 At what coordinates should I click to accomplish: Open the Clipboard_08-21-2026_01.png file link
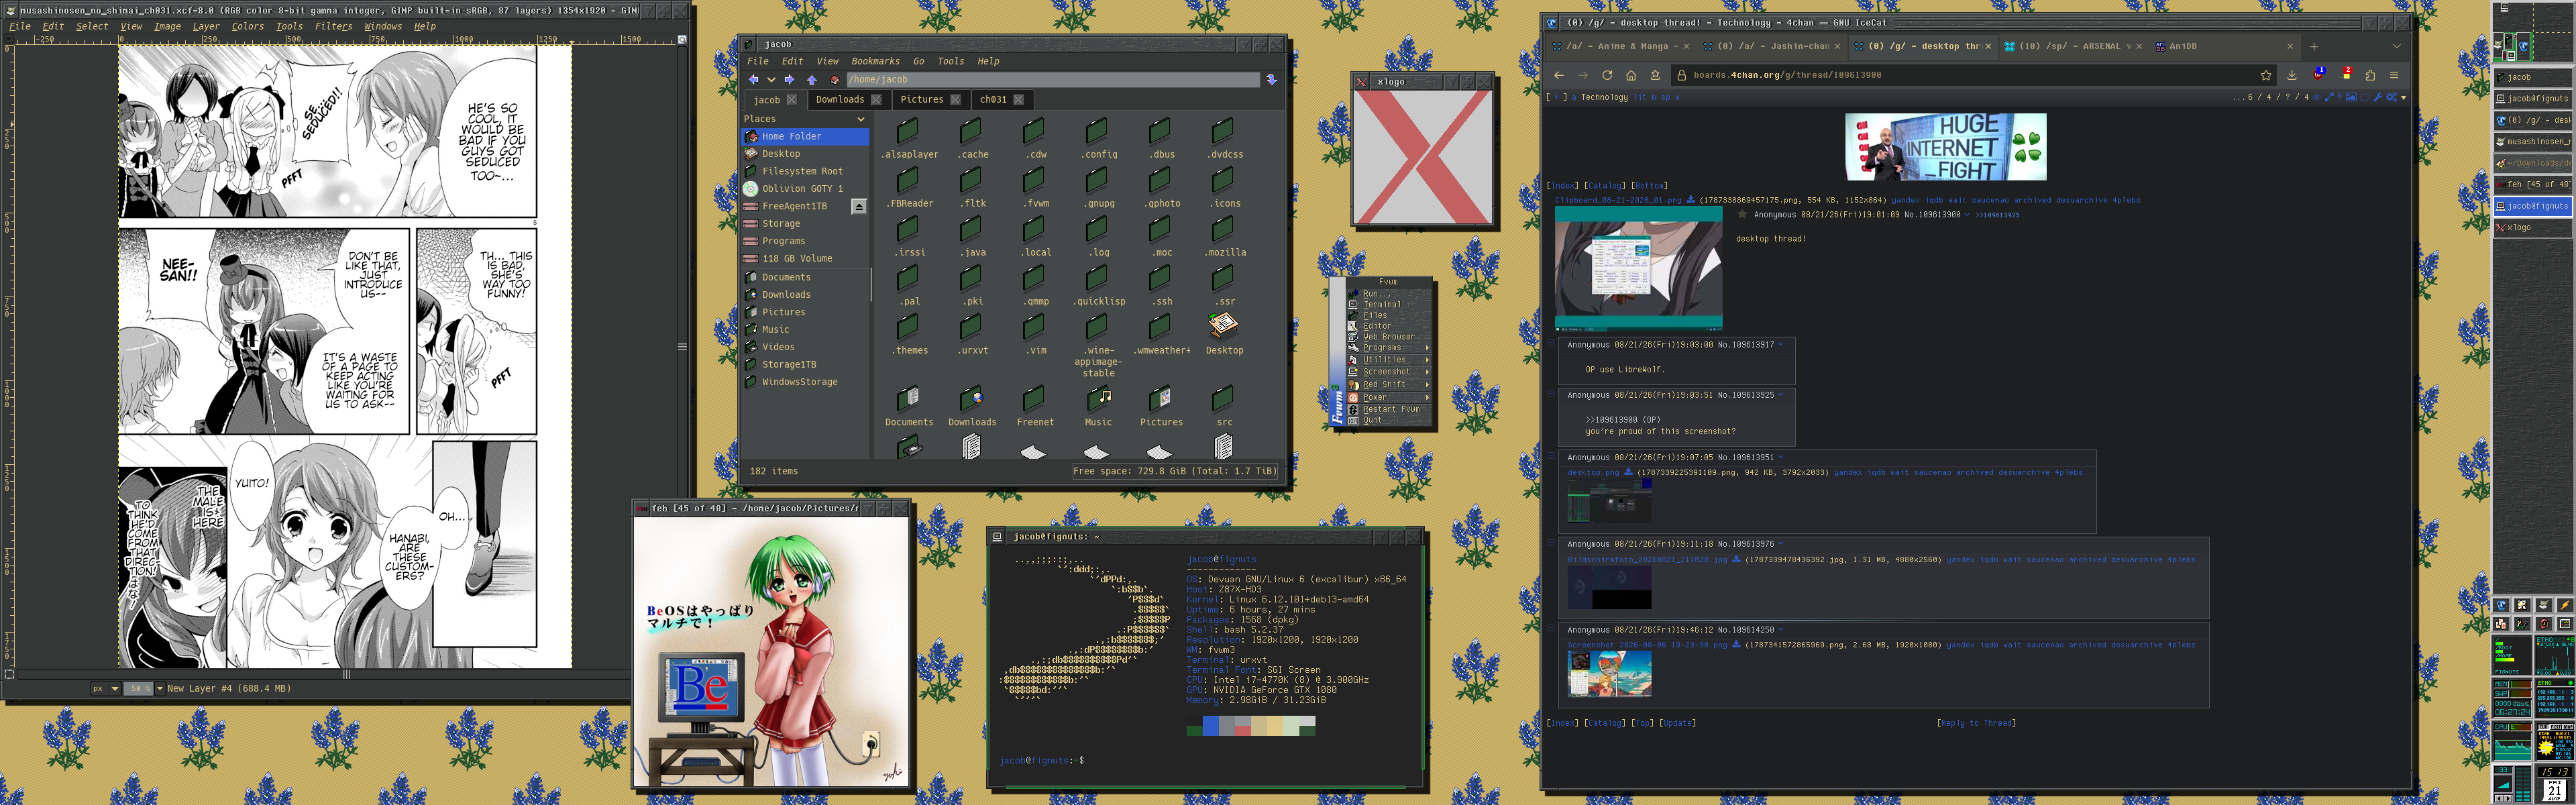pos(1618,200)
